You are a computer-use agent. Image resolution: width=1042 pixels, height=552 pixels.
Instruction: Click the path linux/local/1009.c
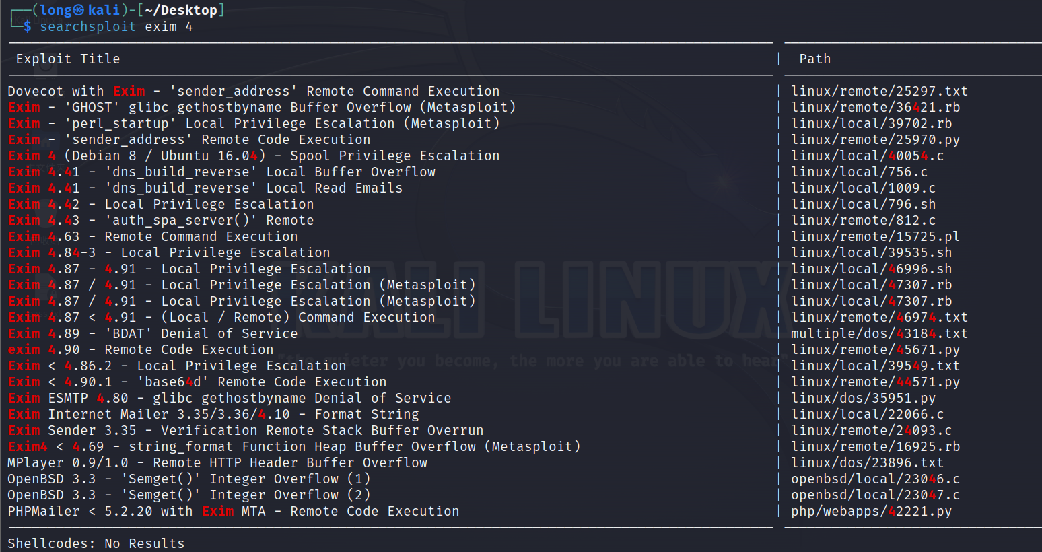[864, 188]
